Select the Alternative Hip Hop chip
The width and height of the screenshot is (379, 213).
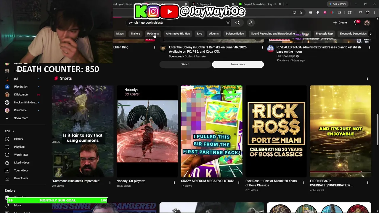click(x=178, y=33)
